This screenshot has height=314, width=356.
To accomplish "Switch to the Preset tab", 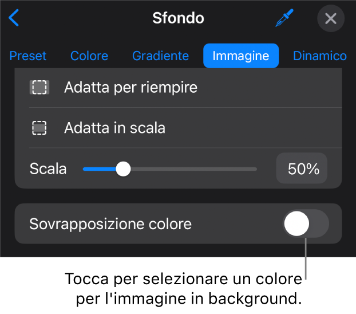I will (28, 56).
